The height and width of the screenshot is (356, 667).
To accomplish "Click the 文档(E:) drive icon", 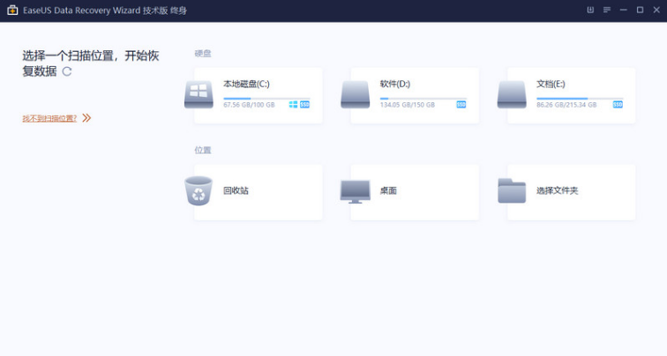I will click(x=512, y=95).
